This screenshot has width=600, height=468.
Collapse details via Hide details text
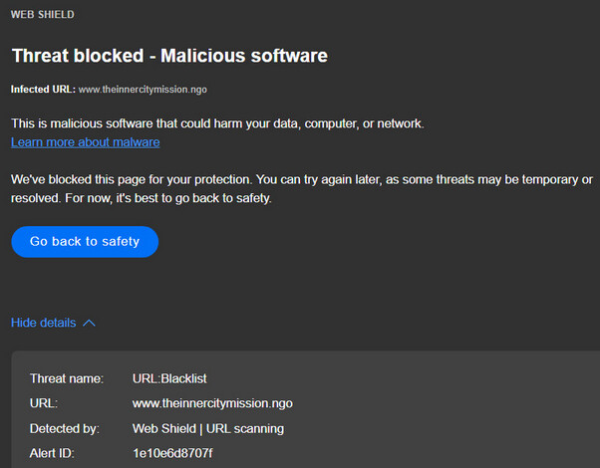point(43,323)
